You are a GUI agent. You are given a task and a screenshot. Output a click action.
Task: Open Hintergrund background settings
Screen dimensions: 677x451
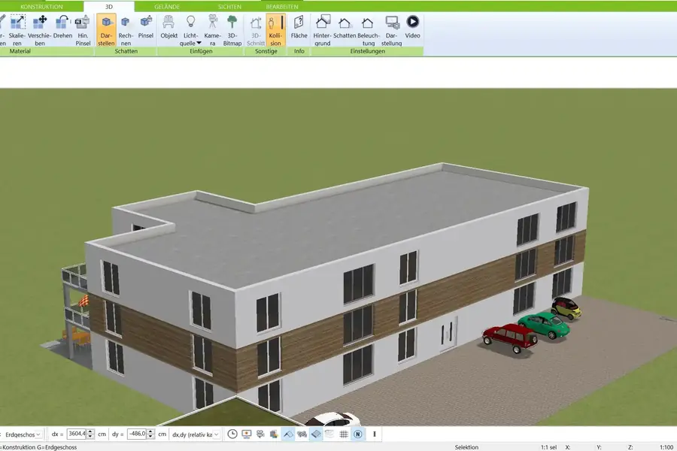tap(323, 30)
